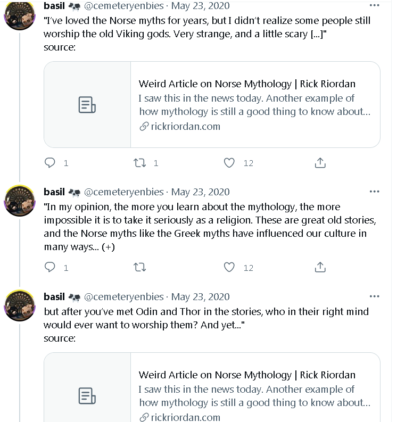Click the article thumbnail in first link card

pyautogui.click(x=87, y=105)
